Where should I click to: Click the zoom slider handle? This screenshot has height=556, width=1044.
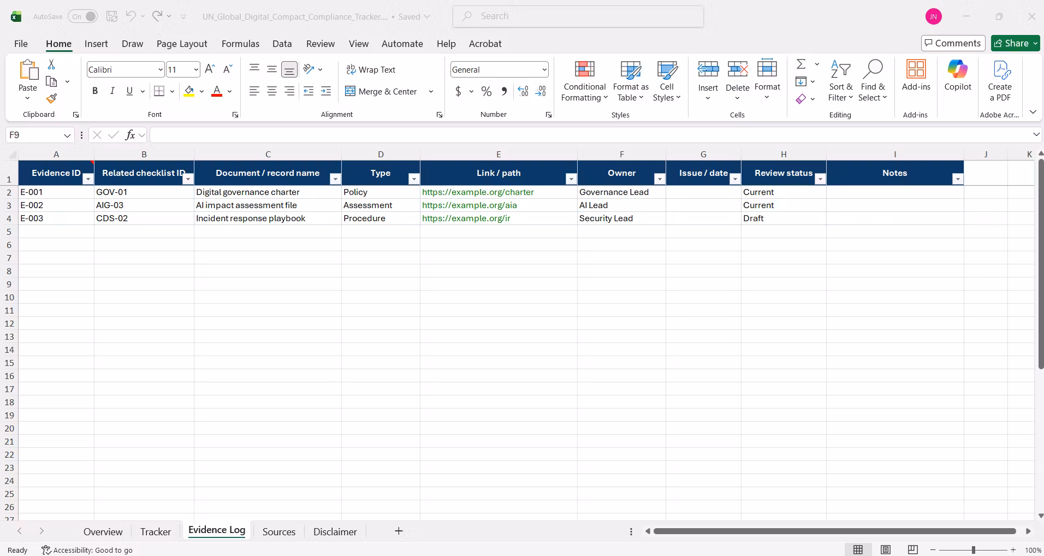[x=974, y=550]
